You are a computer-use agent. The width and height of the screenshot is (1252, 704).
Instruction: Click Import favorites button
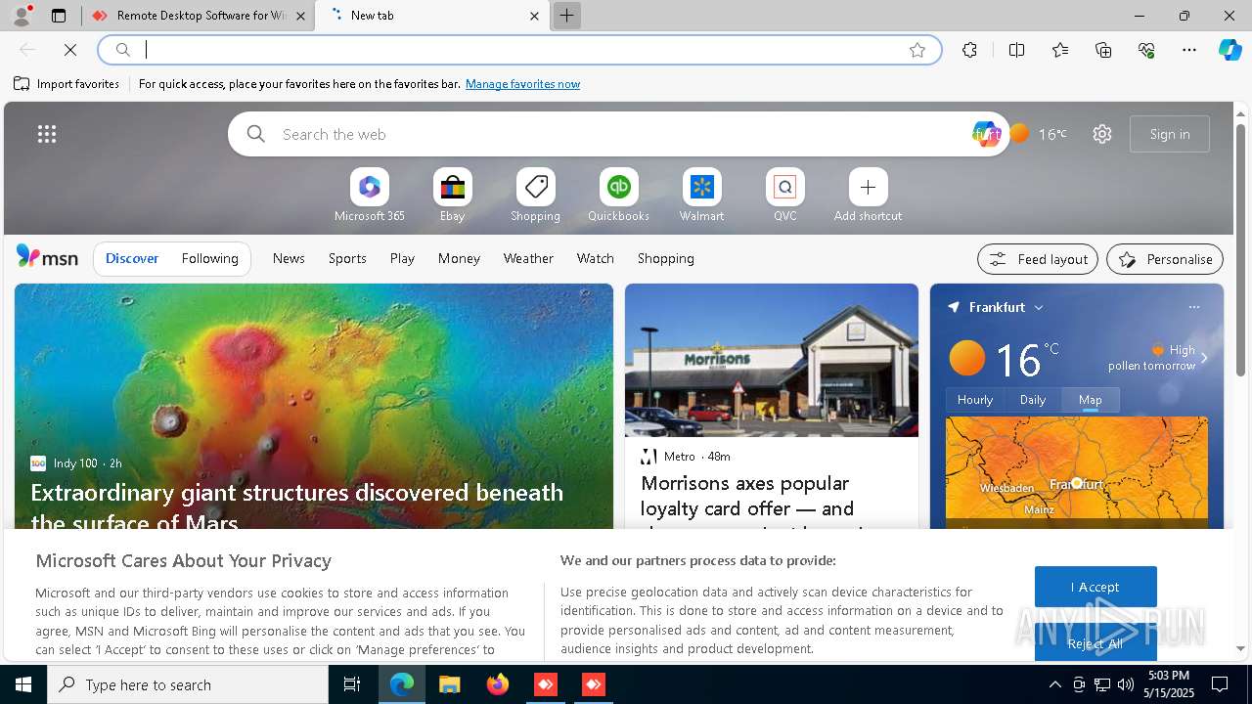tap(67, 84)
